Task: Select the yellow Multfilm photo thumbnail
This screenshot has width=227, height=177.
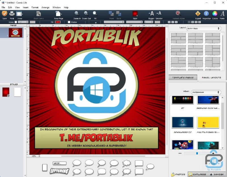Action: pos(208,122)
